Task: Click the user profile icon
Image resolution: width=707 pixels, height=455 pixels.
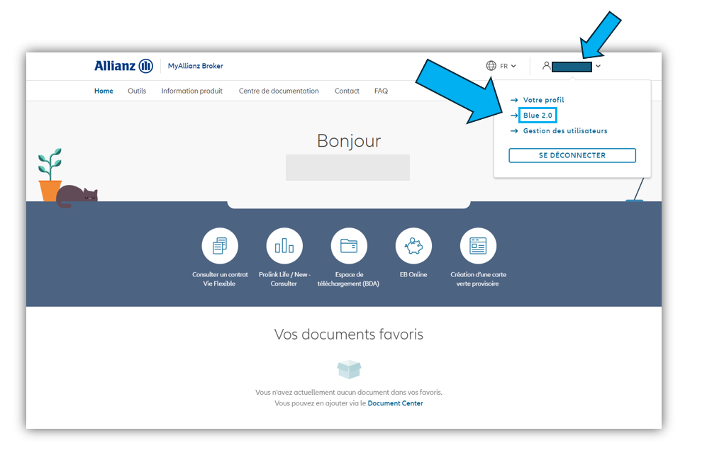Action: [546, 65]
